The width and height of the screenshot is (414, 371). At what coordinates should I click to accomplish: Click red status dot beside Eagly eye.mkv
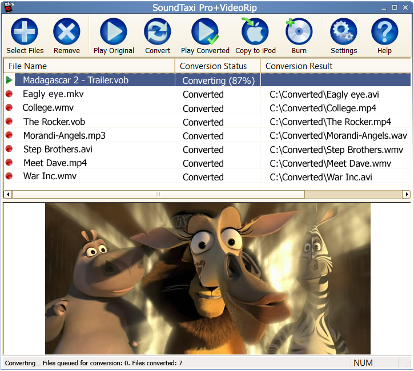(x=9, y=94)
